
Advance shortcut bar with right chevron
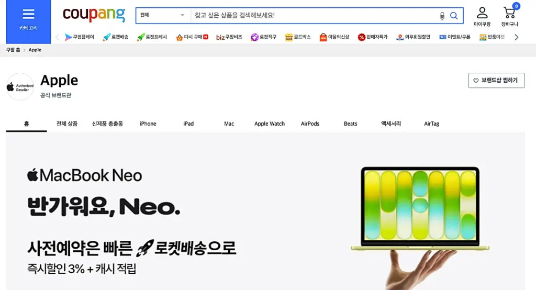(x=517, y=37)
